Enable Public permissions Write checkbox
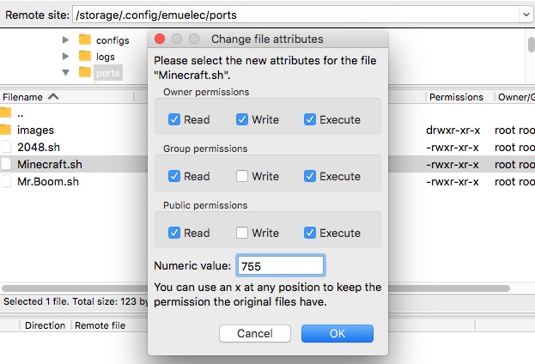 [x=243, y=233]
